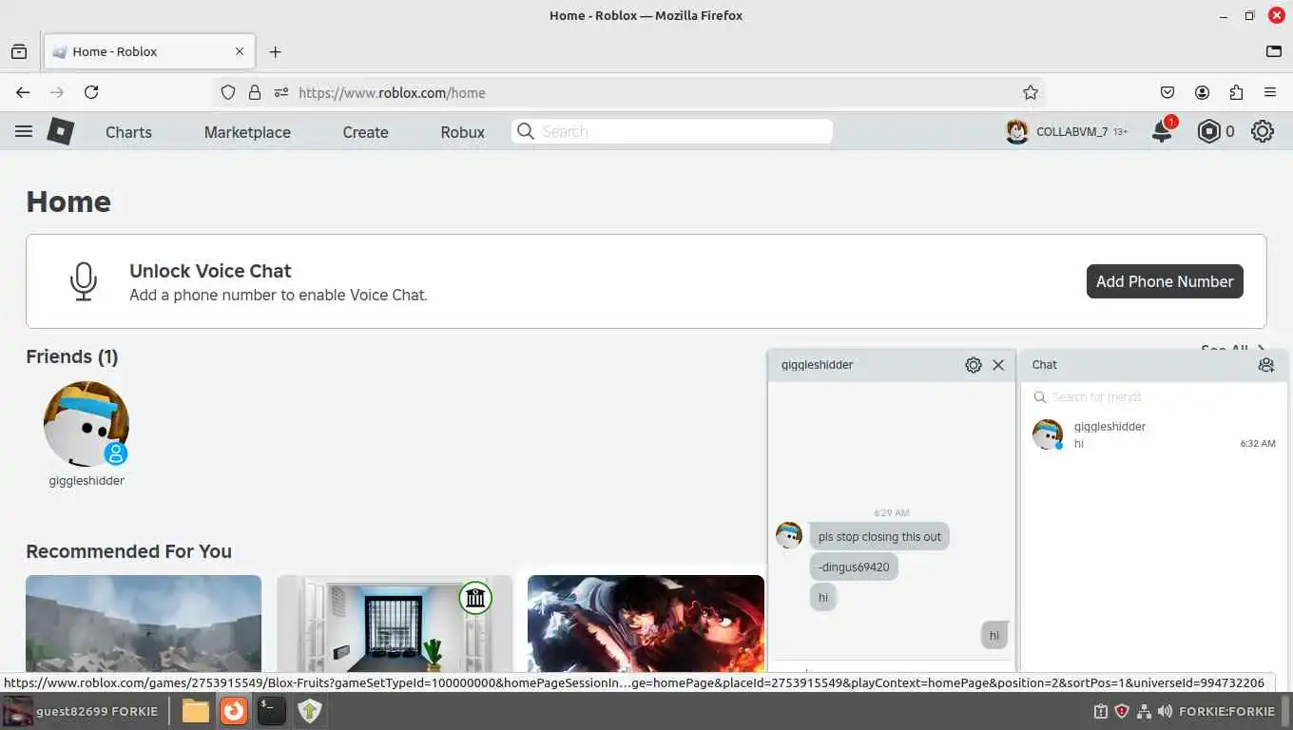Open first recommended game thumbnail
This screenshot has height=730, width=1293.
click(144, 624)
